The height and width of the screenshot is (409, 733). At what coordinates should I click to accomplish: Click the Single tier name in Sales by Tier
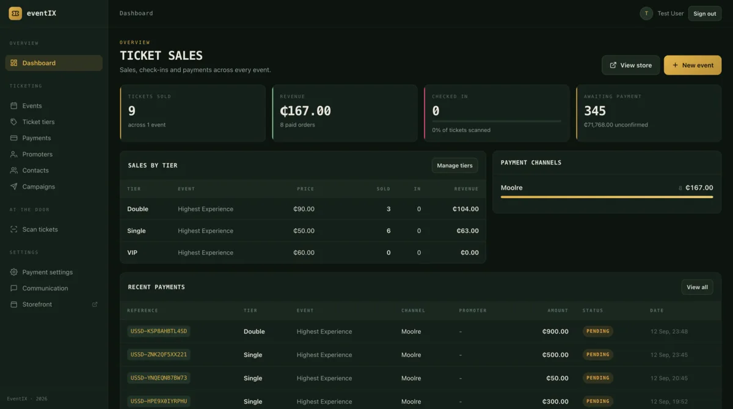coord(136,231)
